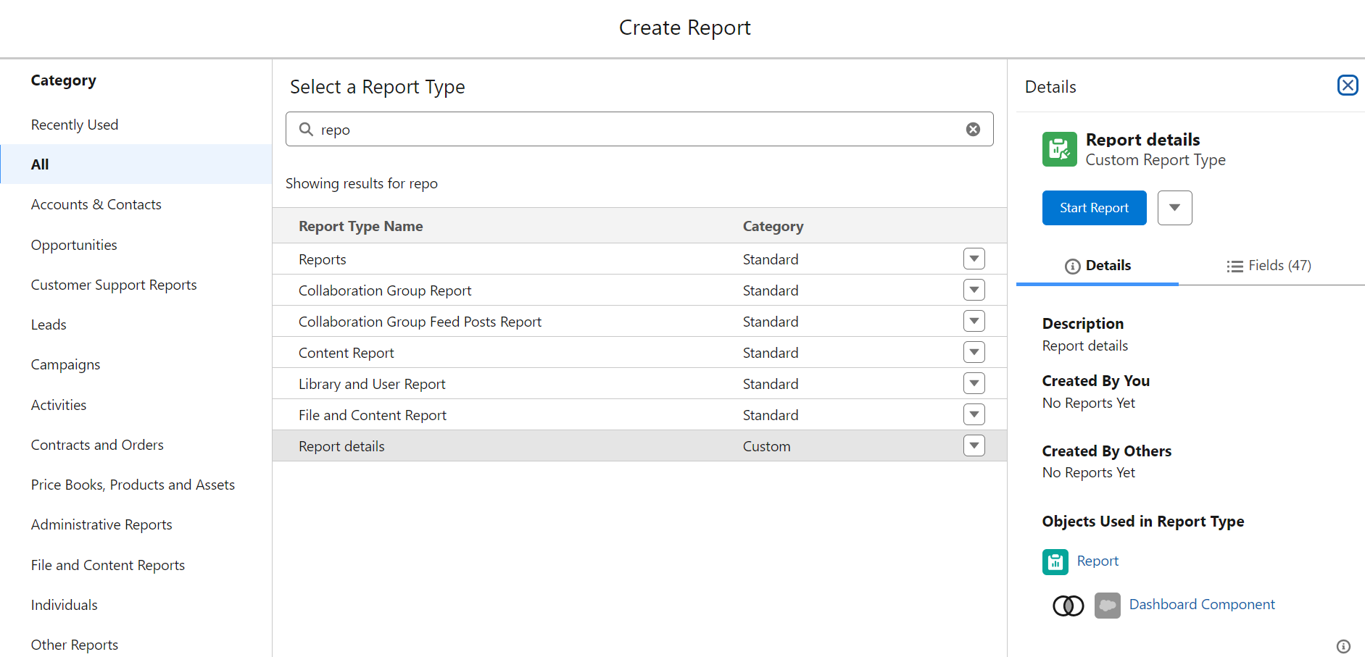Click the Custom category cell
Image resolution: width=1365 pixels, height=657 pixels.
[766, 446]
